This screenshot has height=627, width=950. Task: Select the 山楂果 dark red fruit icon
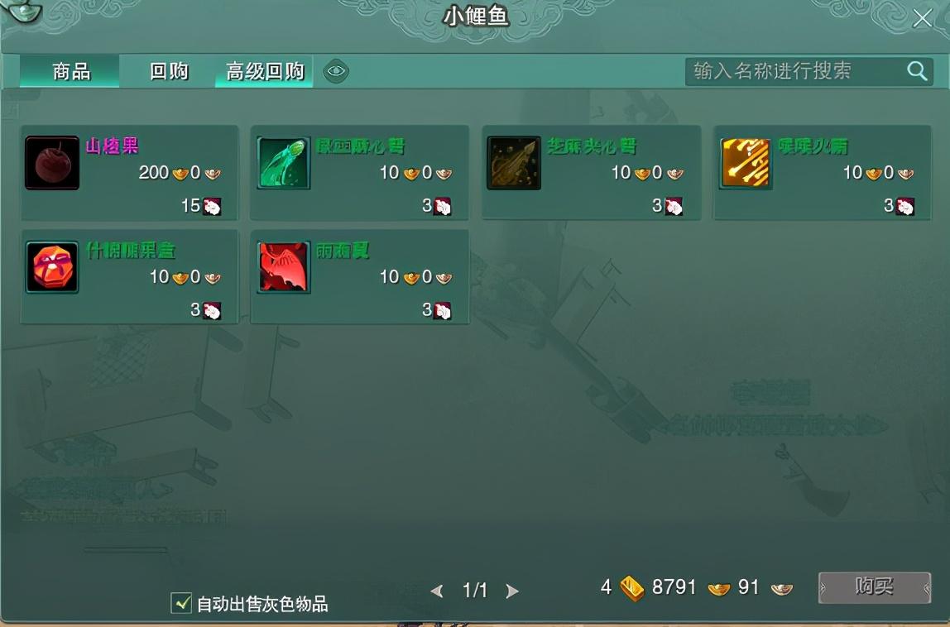52,163
